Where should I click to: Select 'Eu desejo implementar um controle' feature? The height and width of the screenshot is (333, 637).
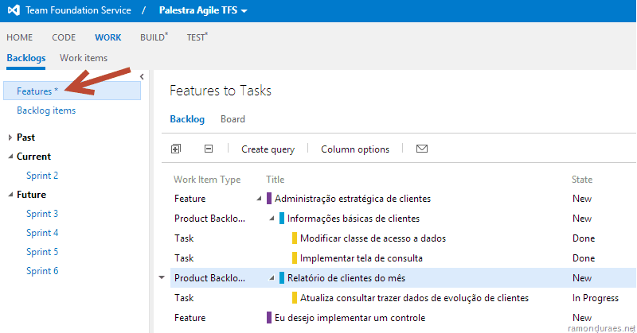pos(350,318)
